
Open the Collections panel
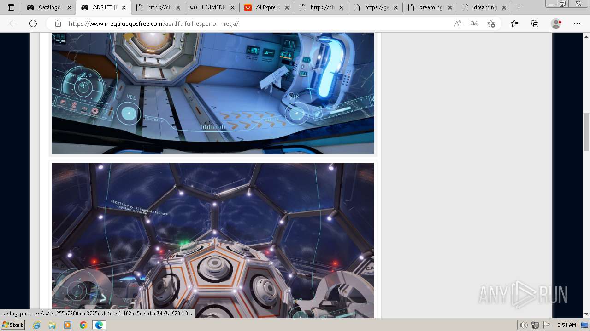point(535,23)
